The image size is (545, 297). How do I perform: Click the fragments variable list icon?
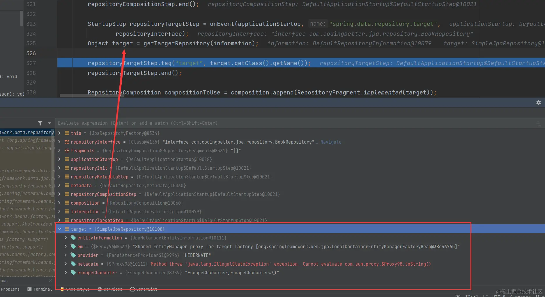pos(67,151)
